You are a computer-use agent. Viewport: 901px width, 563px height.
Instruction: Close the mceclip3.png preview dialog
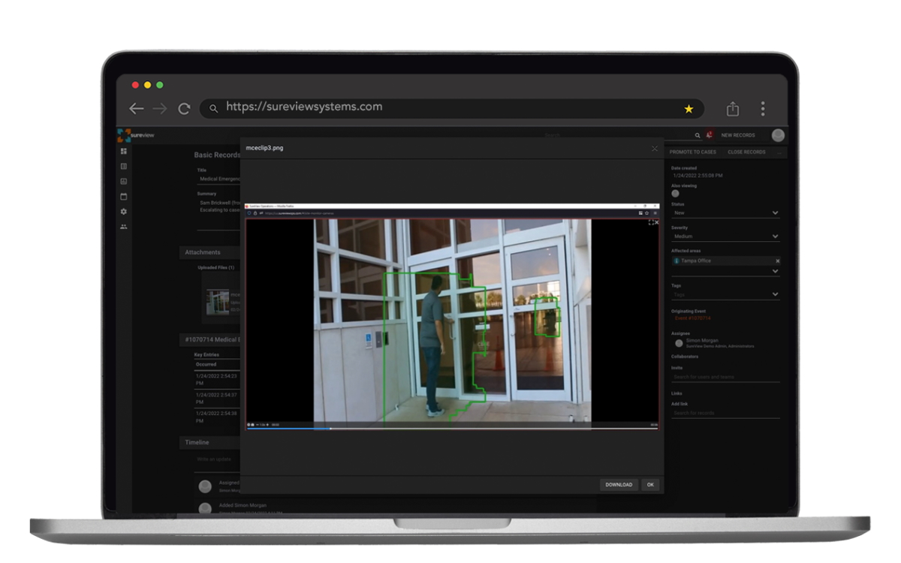654,149
